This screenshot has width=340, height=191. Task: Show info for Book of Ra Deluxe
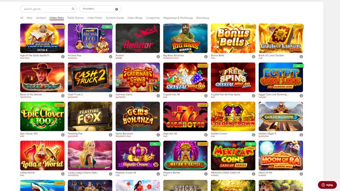pyautogui.click(x=62, y=95)
